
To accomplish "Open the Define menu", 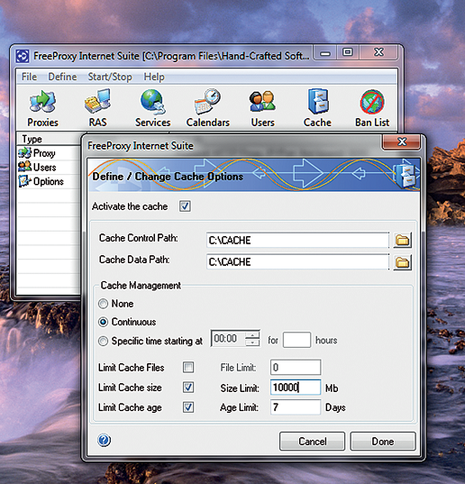I will pyautogui.click(x=62, y=77).
